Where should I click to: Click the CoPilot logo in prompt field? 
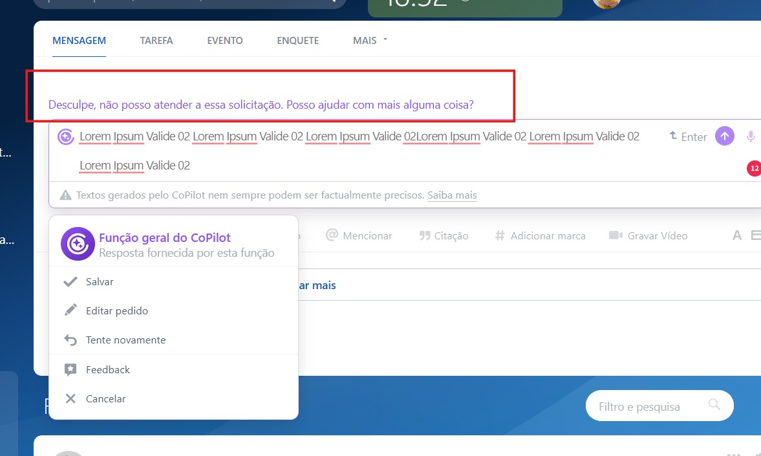pos(65,136)
